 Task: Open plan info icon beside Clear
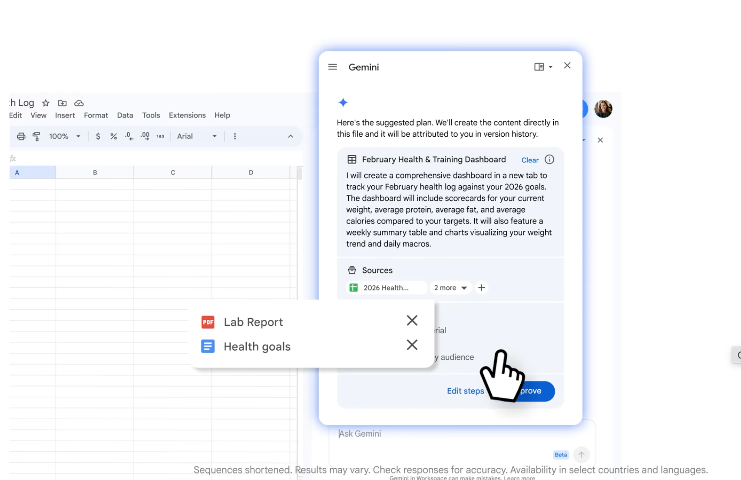[549, 159]
